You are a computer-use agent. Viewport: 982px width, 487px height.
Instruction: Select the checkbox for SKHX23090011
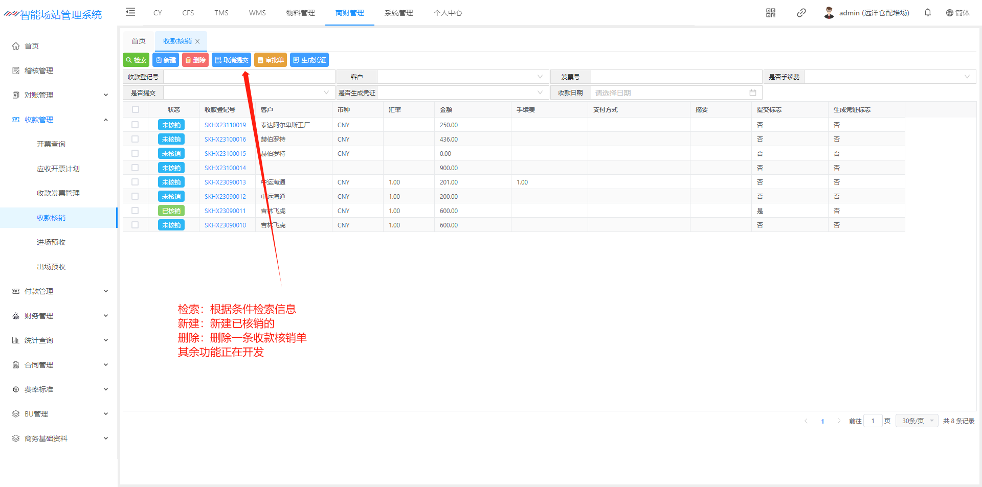[135, 211]
